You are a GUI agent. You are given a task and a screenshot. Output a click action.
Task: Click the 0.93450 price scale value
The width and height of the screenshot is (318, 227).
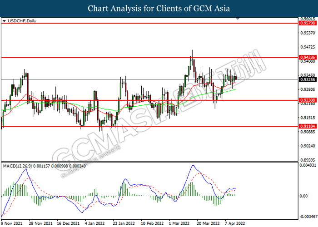click(x=308, y=75)
